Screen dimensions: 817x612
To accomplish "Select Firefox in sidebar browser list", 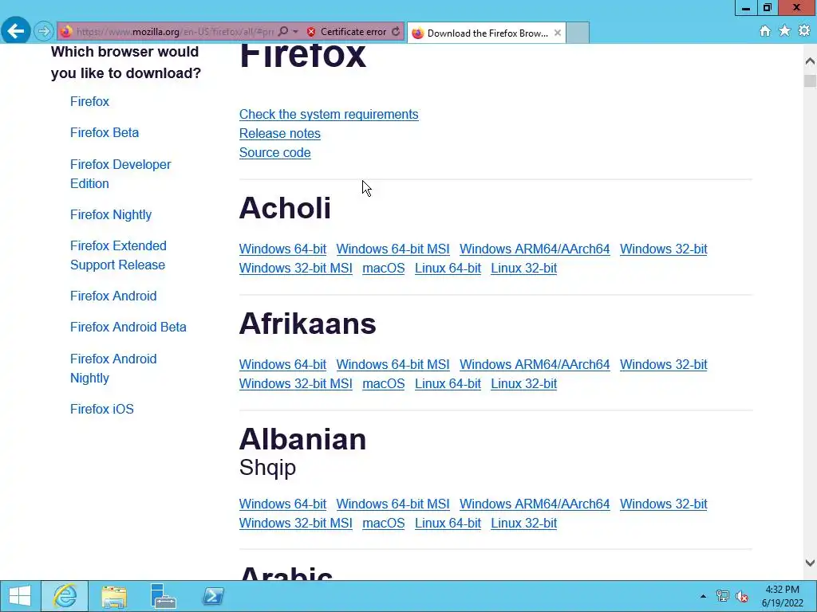I will [x=89, y=101].
